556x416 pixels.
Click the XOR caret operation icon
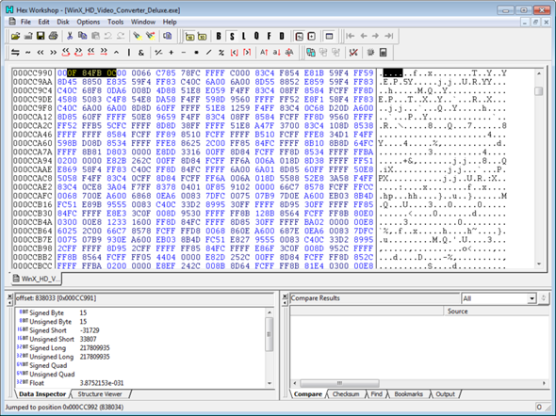pos(116,53)
